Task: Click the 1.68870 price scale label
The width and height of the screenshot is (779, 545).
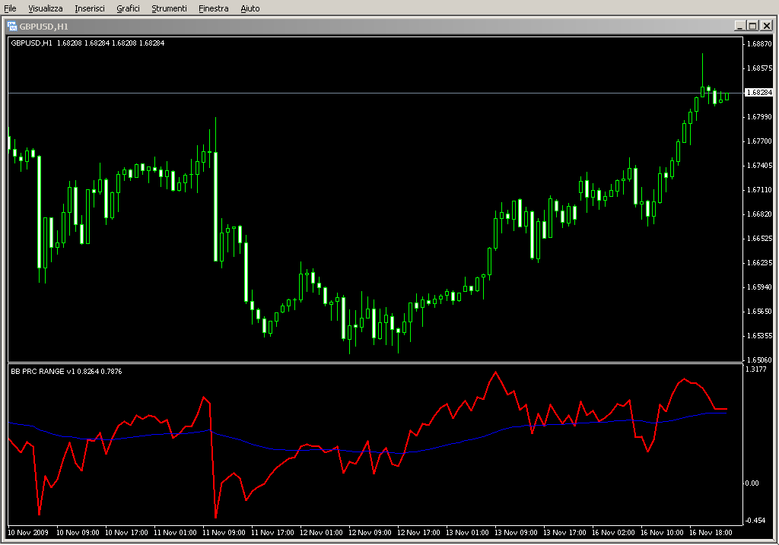Action: coord(760,43)
